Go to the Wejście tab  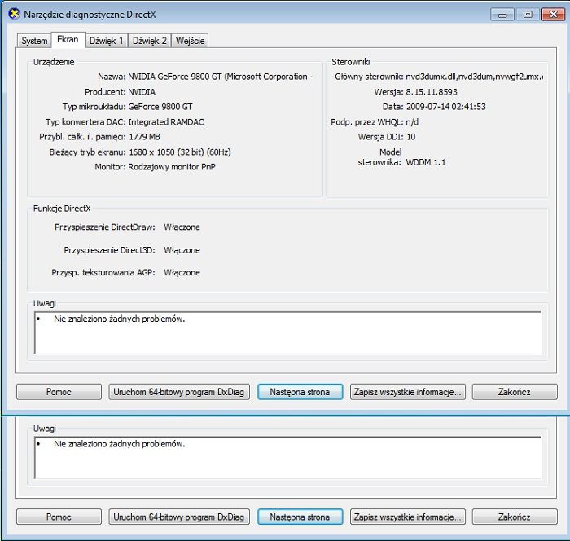[x=190, y=41]
